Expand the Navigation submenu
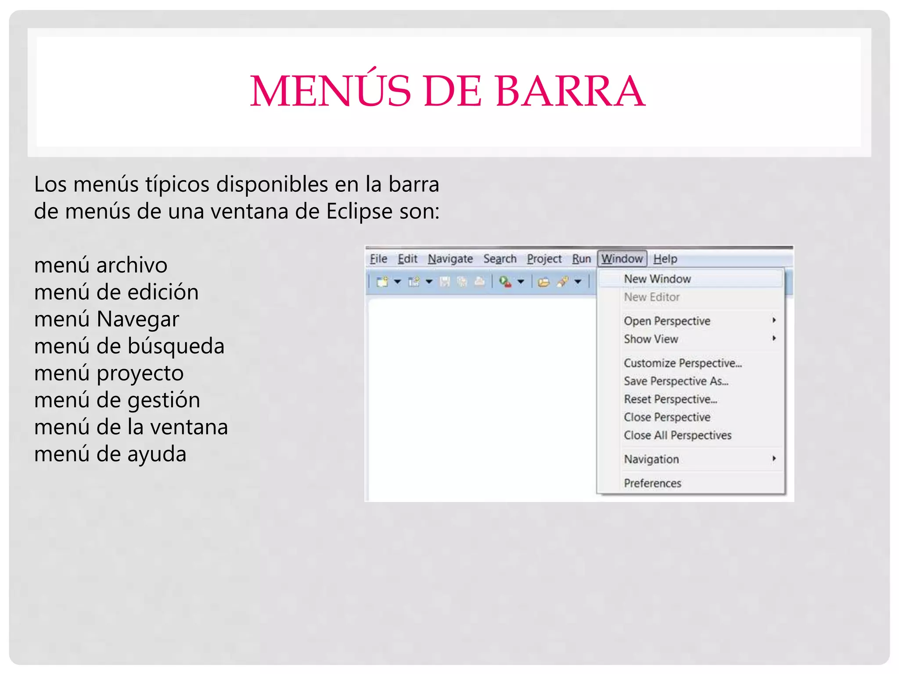 tap(691, 459)
